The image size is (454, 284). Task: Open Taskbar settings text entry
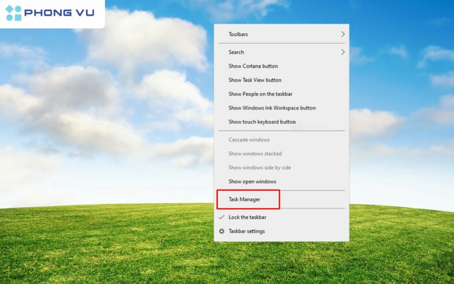coord(247,231)
